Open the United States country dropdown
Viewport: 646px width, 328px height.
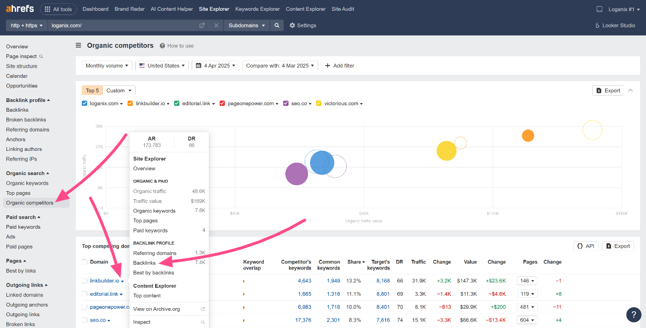pyautogui.click(x=162, y=65)
